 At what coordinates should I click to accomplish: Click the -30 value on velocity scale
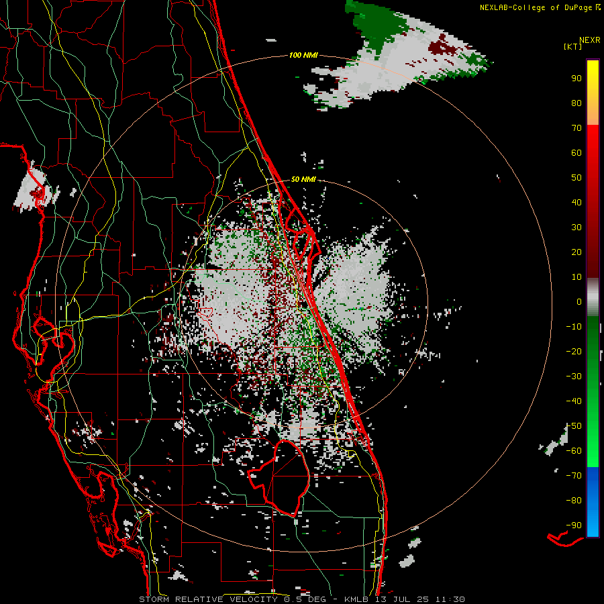tap(574, 376)
